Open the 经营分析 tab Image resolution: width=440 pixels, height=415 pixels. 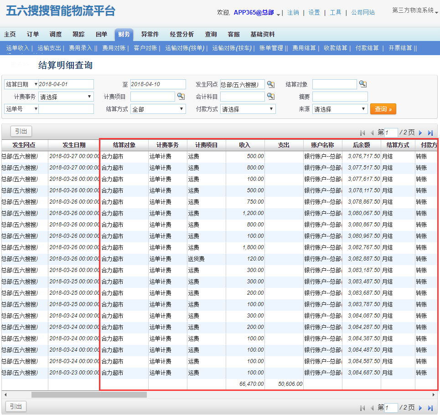pyautogui.click(x=181, y=34)
